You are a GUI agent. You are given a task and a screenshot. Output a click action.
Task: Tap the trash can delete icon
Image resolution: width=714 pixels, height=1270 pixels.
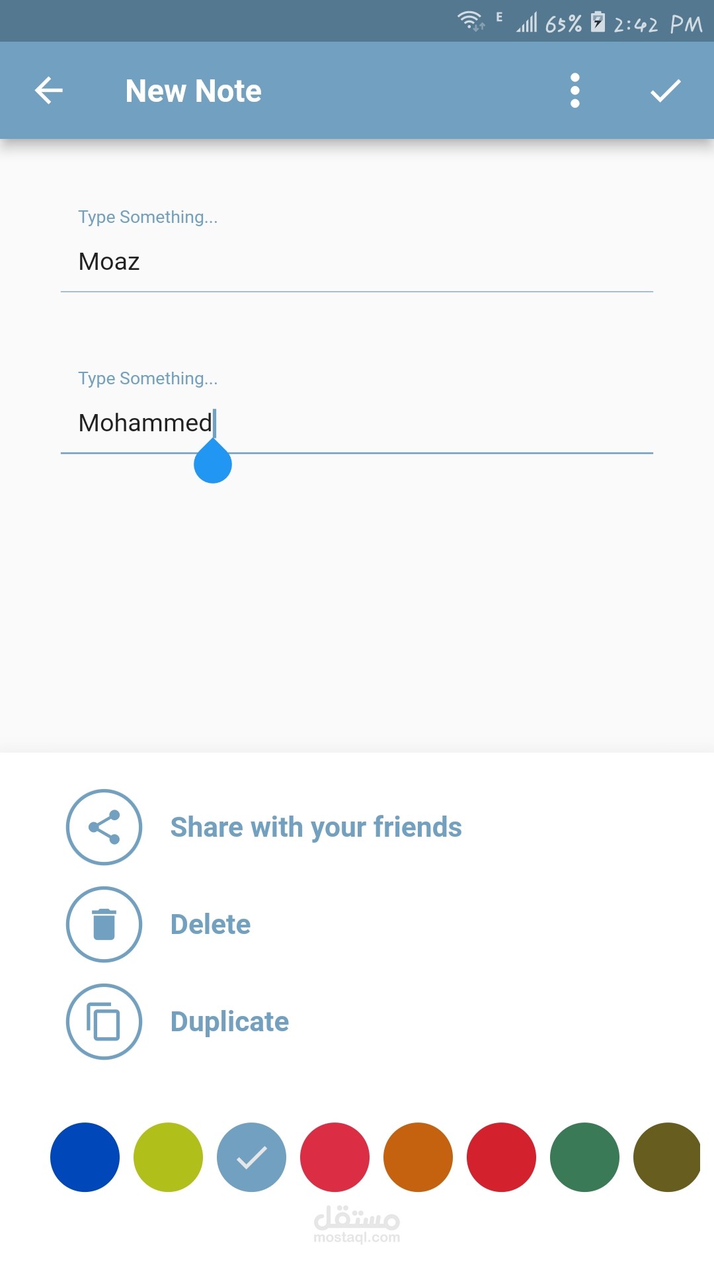(103, 924)
